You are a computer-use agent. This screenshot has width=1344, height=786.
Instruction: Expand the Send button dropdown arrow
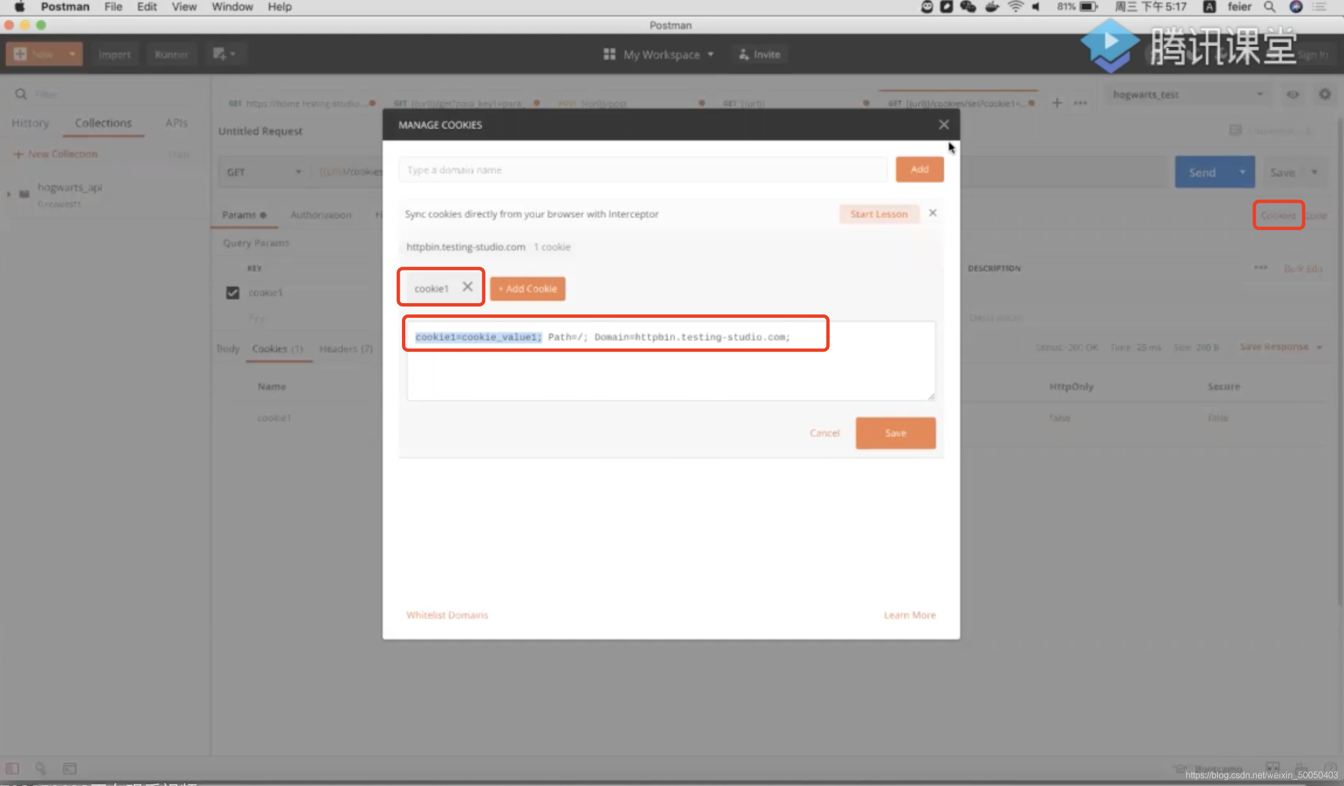click(1242, 172)
